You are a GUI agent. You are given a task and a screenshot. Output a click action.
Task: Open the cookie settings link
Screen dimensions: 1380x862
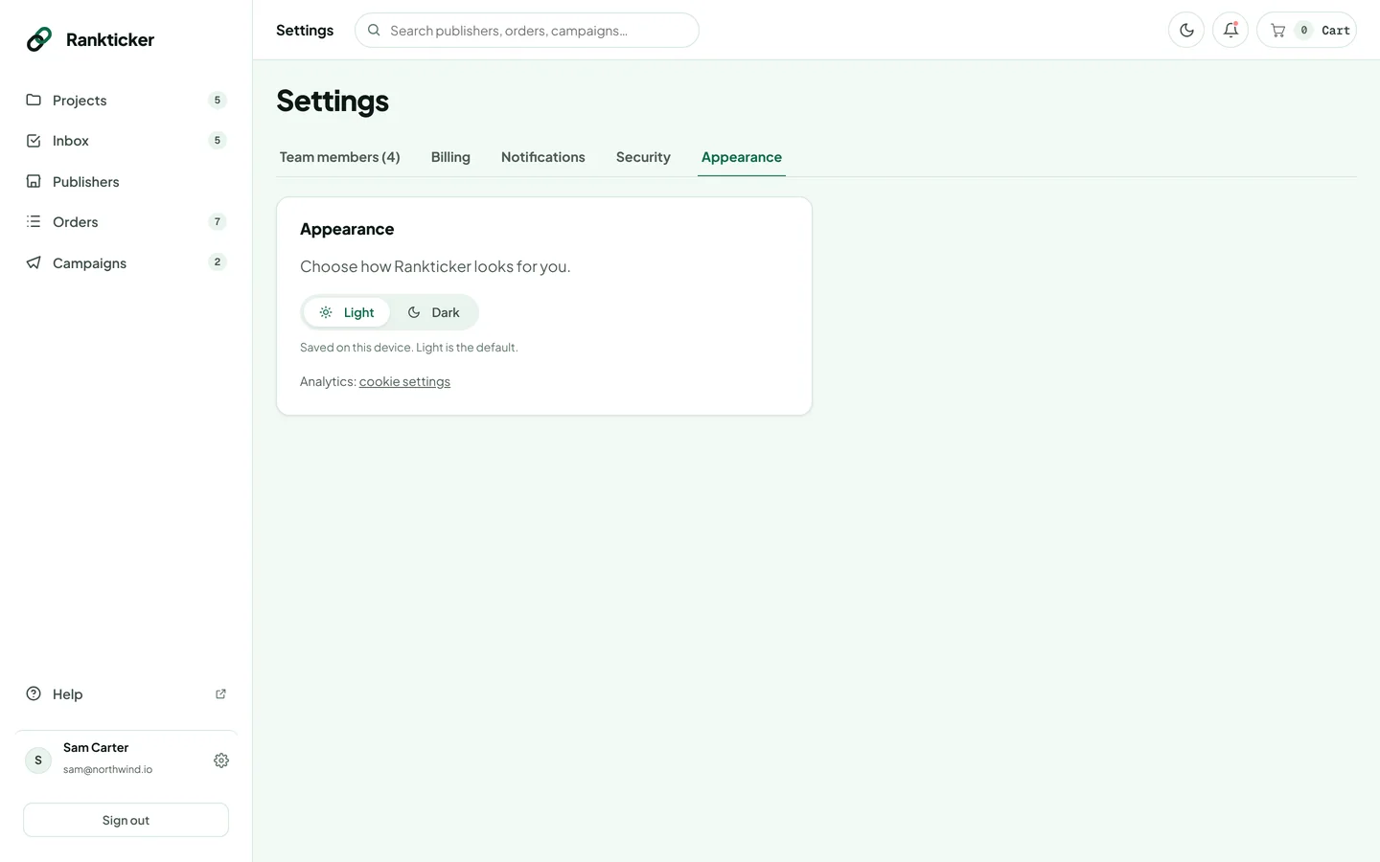[404, 382]
